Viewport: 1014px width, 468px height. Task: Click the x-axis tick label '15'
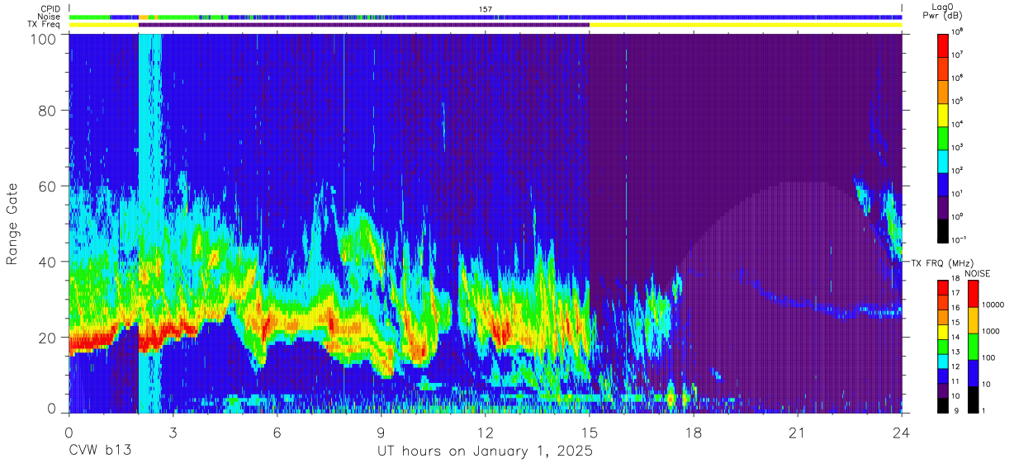(590, 432)
